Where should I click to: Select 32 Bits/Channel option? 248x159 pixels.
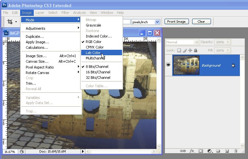point(102,78)
